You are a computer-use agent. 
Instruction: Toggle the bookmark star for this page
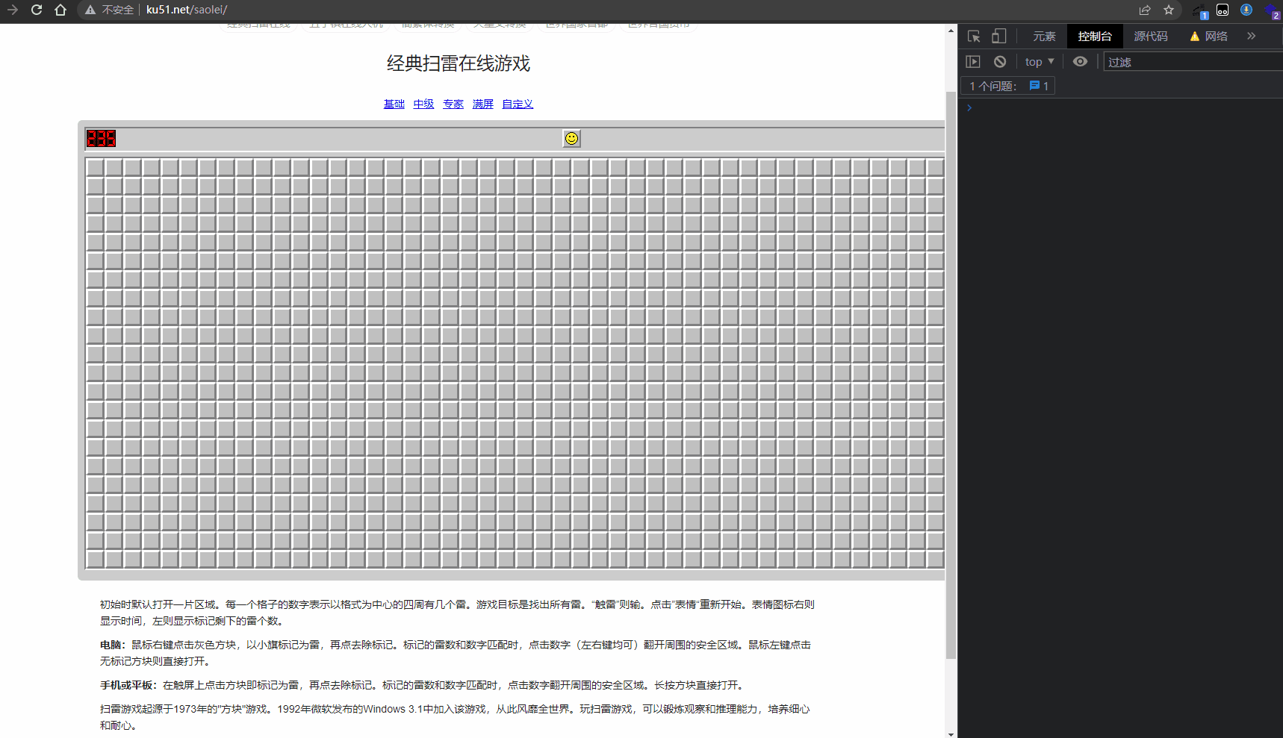1169,10
